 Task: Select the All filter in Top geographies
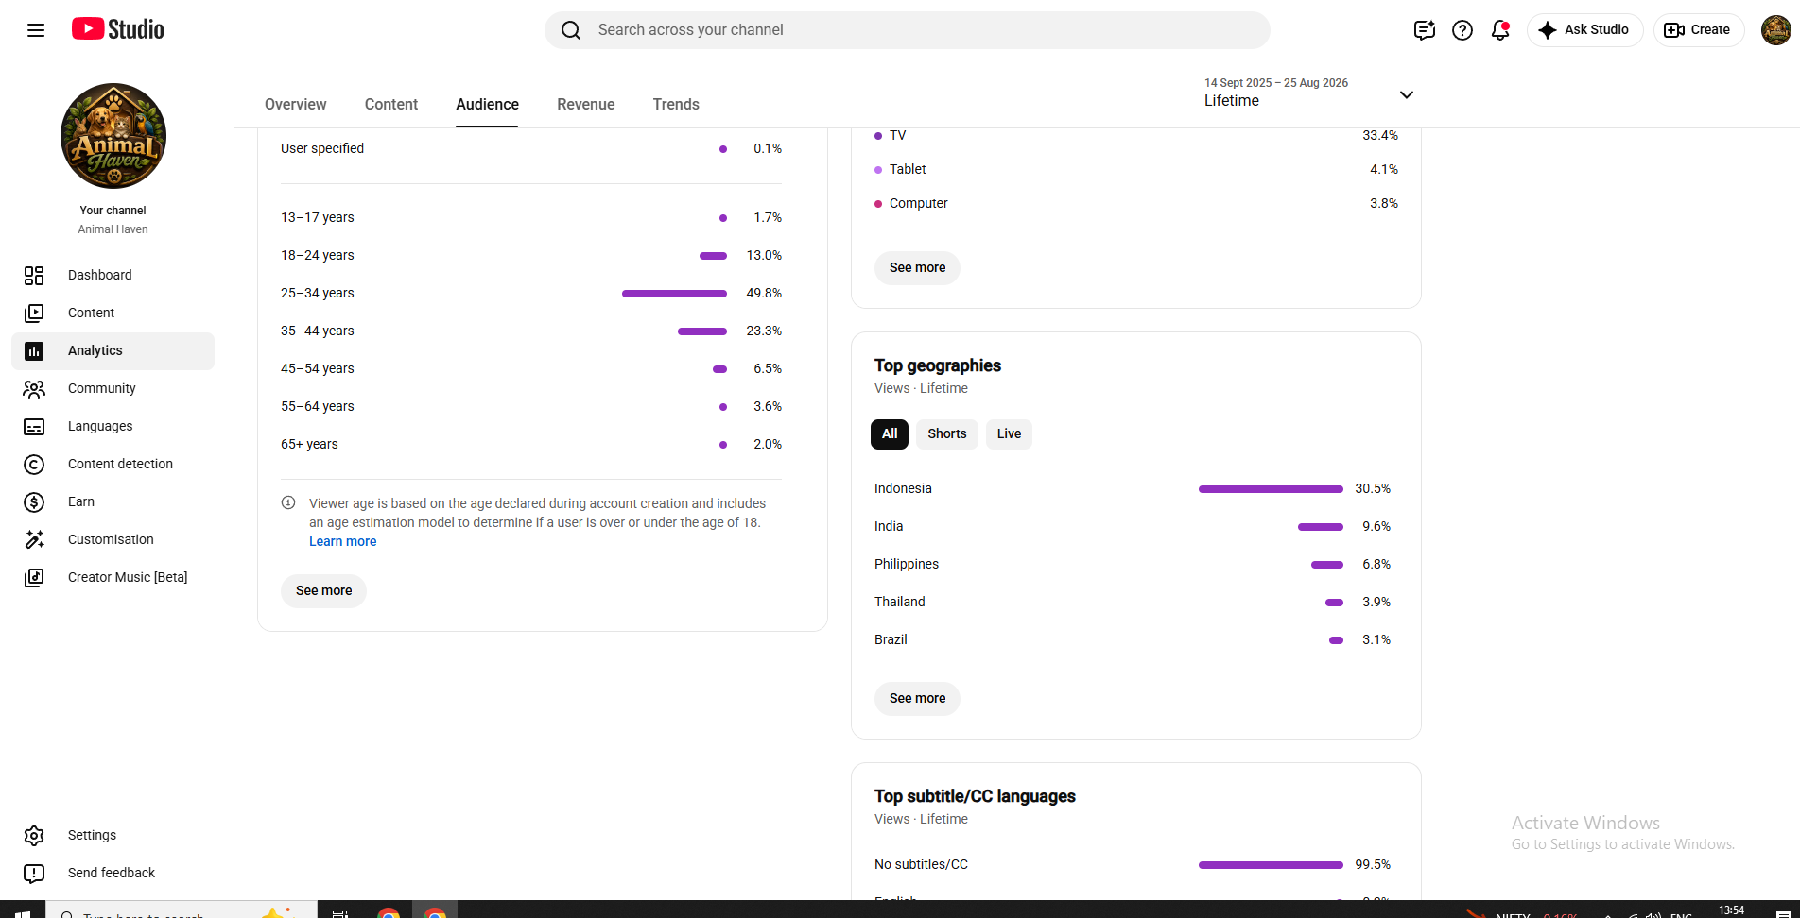[x=890, y=434]
